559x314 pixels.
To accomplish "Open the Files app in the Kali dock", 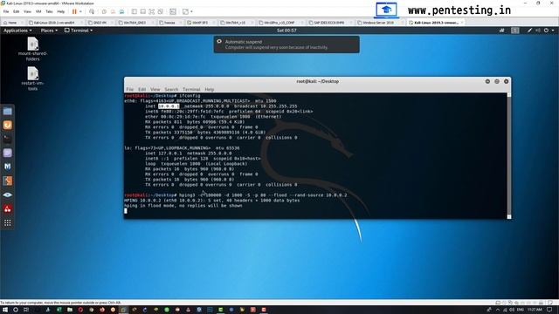I will coord(8,112).
